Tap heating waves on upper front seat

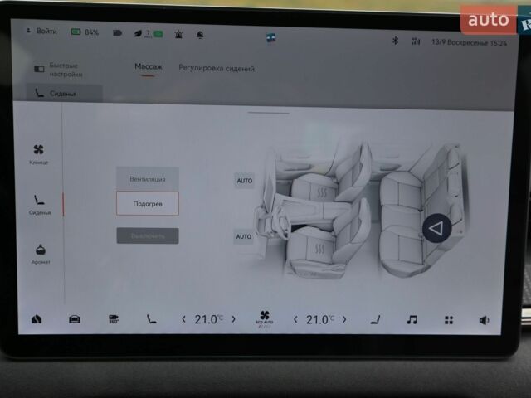[x=322, y=192]
